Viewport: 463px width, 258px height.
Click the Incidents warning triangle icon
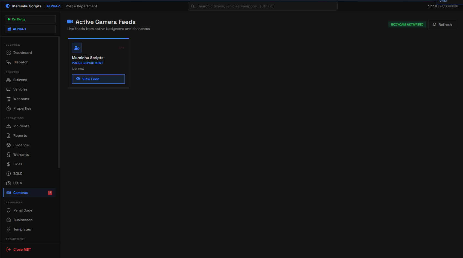[x=9, y=126]
